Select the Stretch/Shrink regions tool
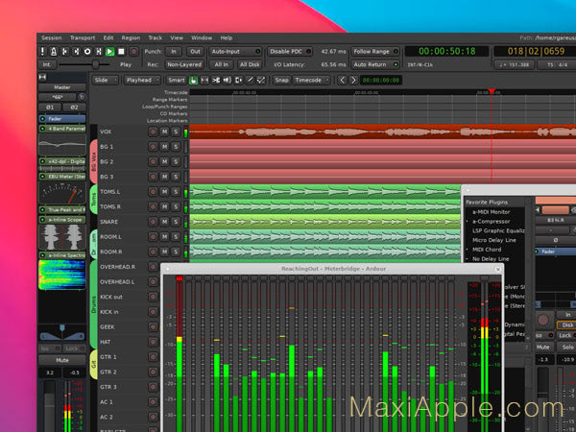The width and height of the screenshot is (576, 432). pos(238,80)
